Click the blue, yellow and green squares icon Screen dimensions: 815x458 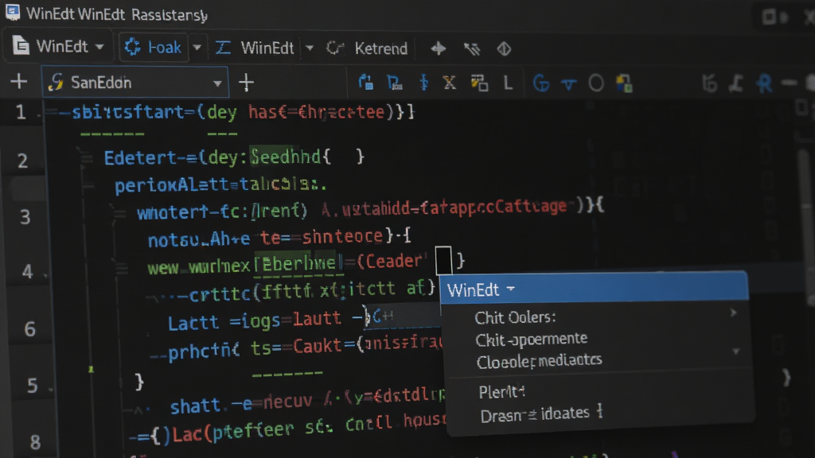click(x=624, y=83)
